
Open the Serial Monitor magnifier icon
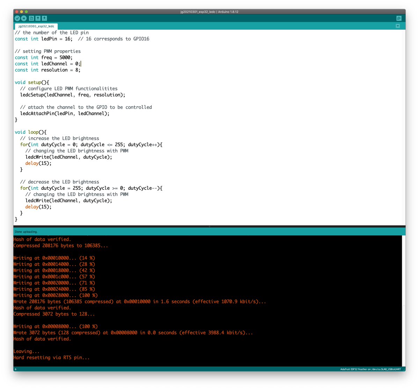tap(399, 18)
